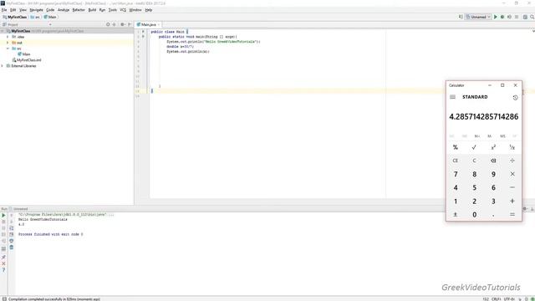
Task: Click run gutter arrow beside main method
Action: click(143, 37)
